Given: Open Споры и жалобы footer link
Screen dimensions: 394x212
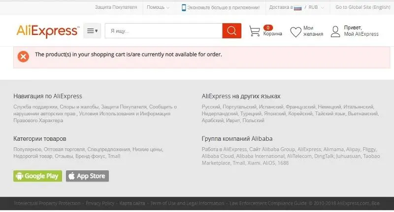Looking at the screenshot, I should (x=79, y=107).
